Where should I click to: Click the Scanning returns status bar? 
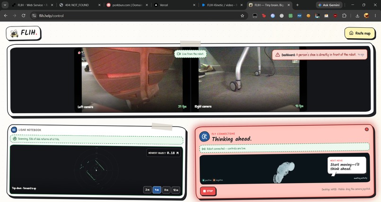tap(96, 139)
